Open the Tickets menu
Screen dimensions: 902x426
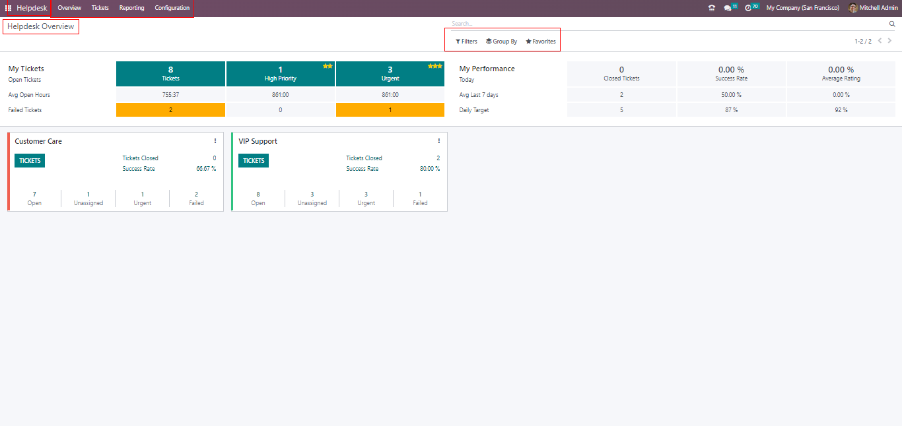tap(100, 8)
